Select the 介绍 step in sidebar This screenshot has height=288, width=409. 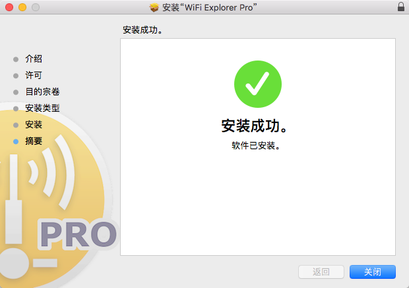pyautogui.click(x=34, y=59)
